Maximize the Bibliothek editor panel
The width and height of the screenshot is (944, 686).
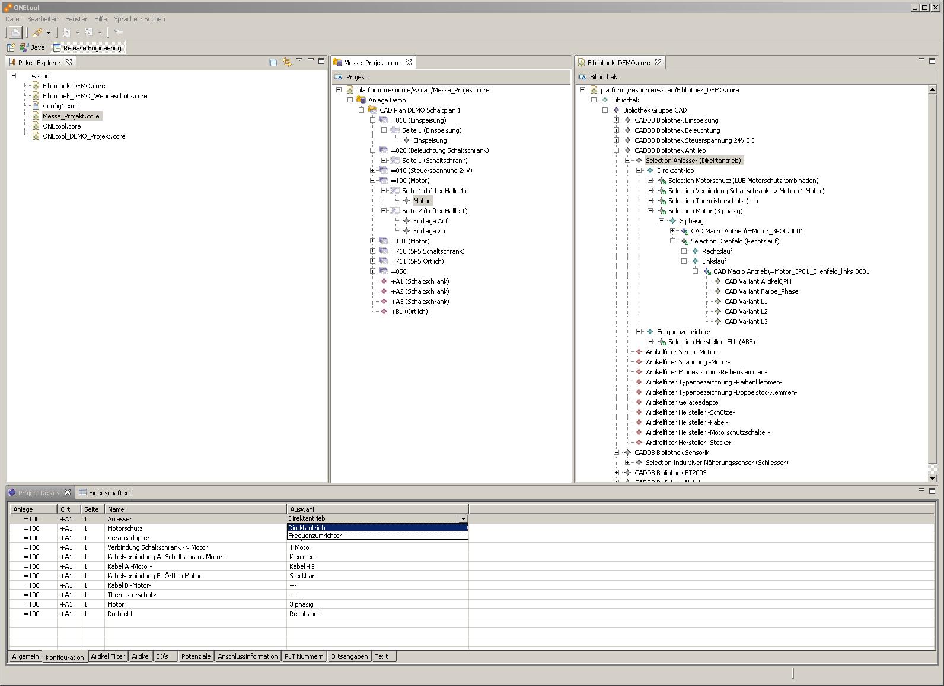click(x=932, y=61)
